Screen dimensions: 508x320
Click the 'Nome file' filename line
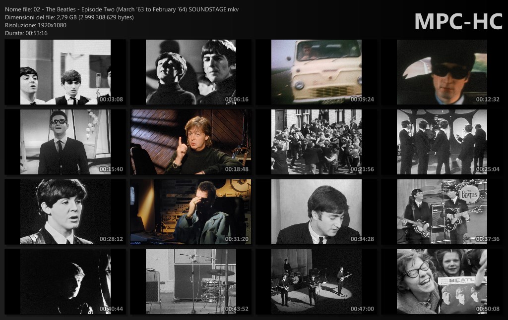click(x=122, y=9)
